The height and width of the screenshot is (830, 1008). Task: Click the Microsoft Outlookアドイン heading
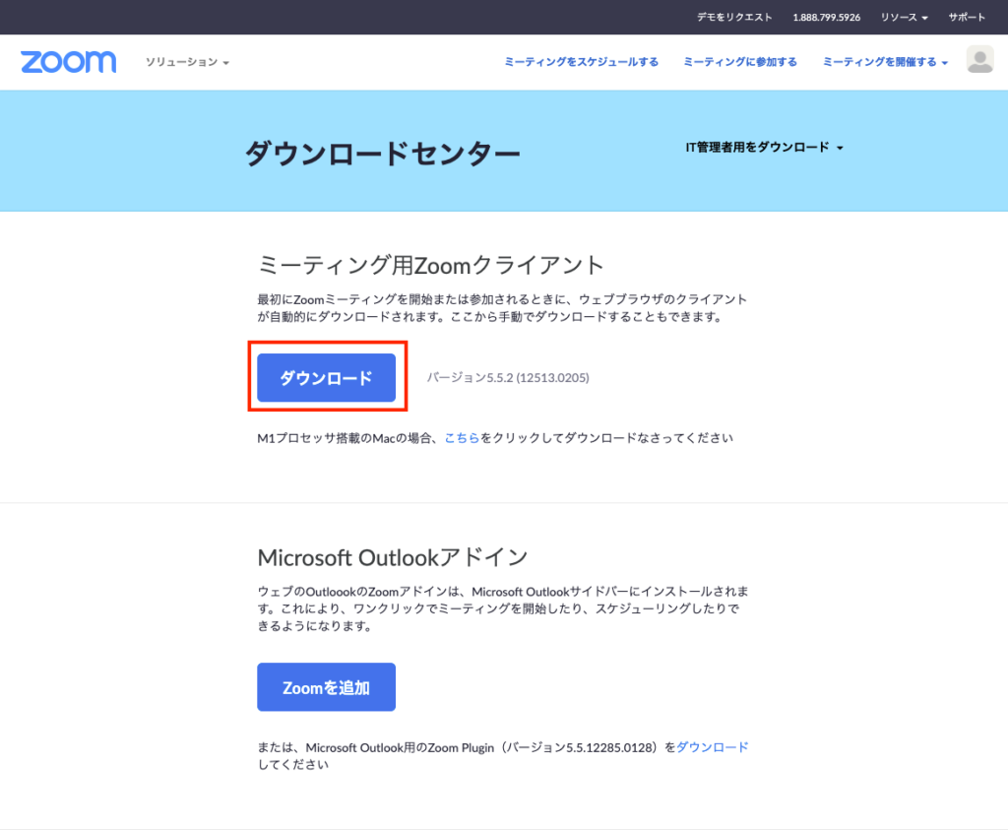[x=393, y=557]
